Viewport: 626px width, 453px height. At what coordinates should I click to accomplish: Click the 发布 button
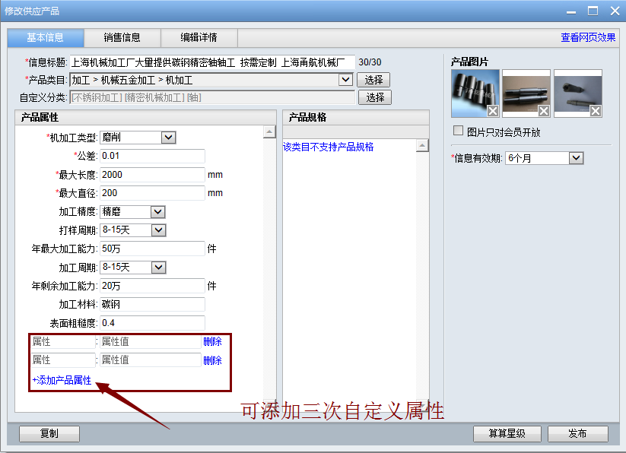(x=577, y=434)
